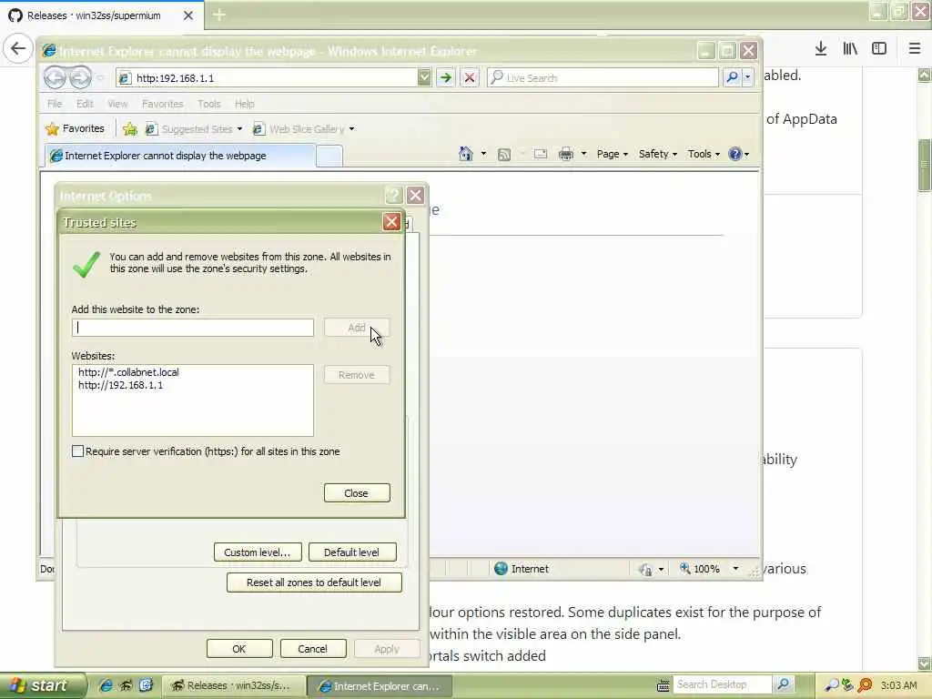Click the blue Help icon in command bar
The height and width of the screenshot is (699, 932).
pyautogui.click(x=735, y=154)
